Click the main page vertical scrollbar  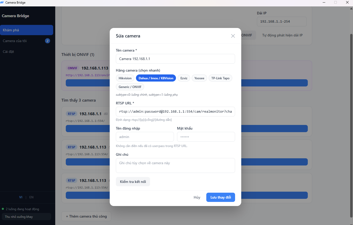[x=351, y=126]
